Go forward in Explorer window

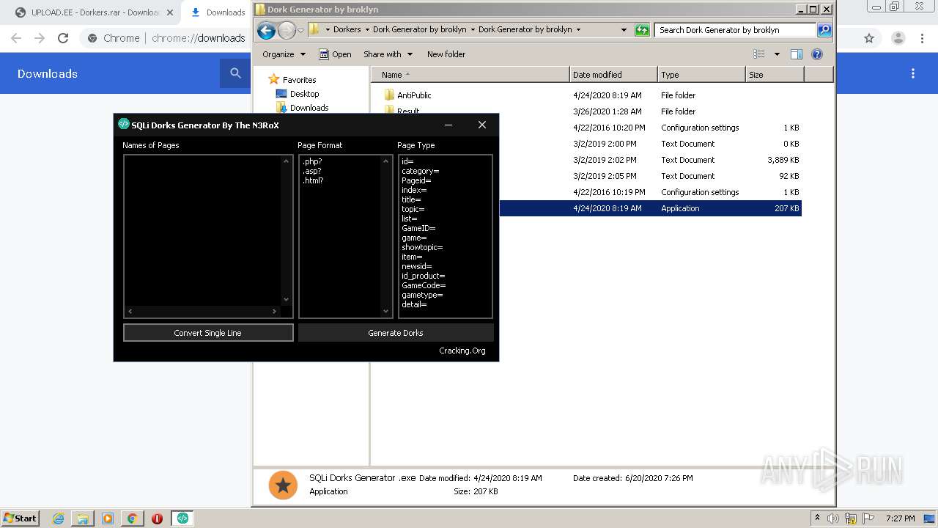(x=287, y=30)
